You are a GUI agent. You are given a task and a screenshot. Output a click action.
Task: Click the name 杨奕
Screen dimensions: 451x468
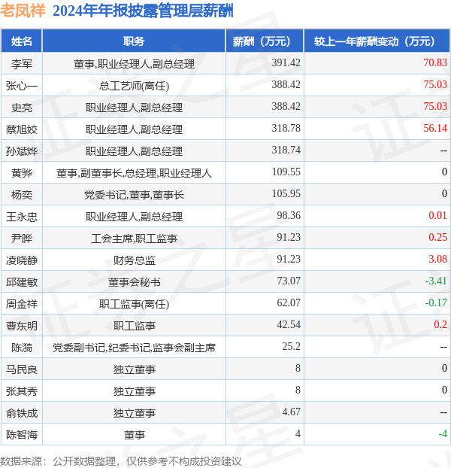coord(22,195)
